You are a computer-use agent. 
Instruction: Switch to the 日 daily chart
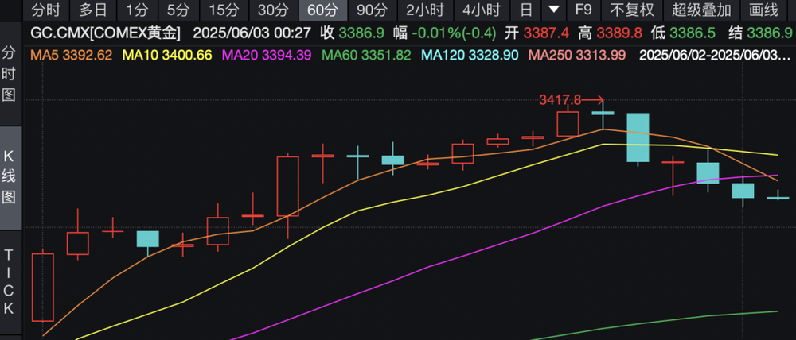(x=527, y=10)
